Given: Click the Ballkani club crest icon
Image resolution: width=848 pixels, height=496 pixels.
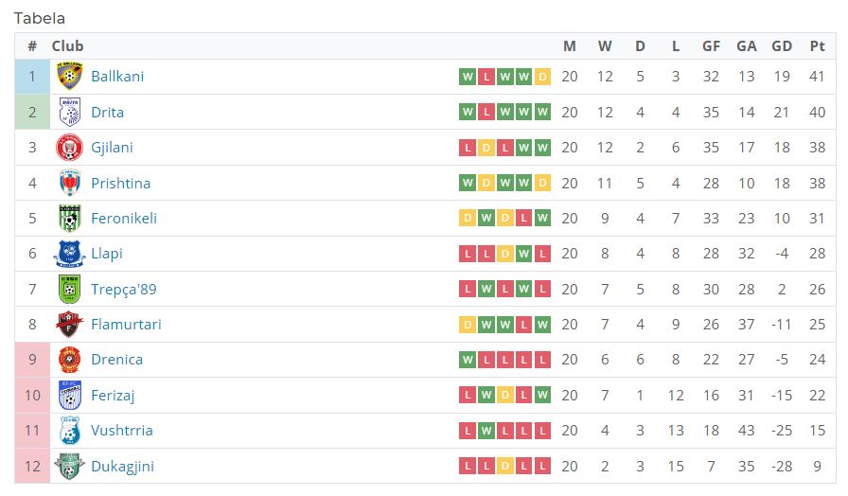Looking at the screenshot, I should (x=70, y=77).
